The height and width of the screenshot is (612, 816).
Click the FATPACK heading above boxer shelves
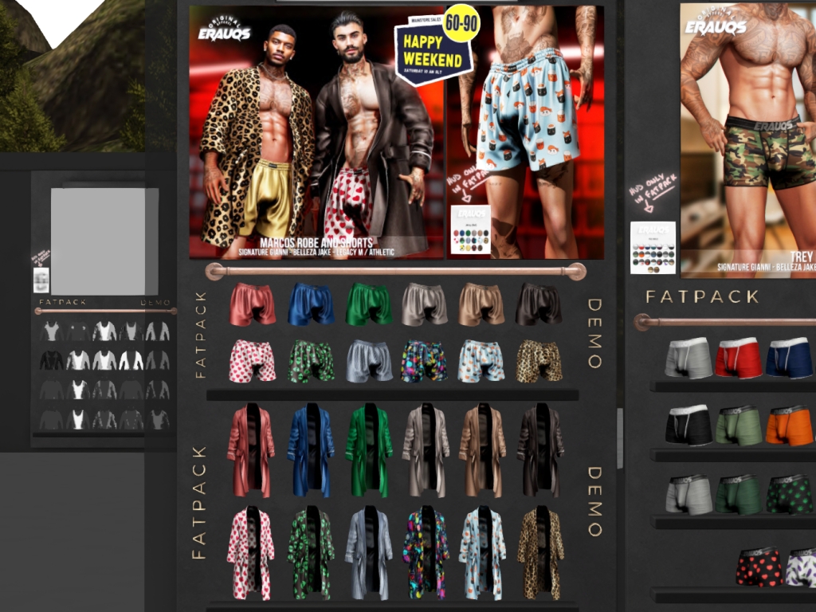702,297
